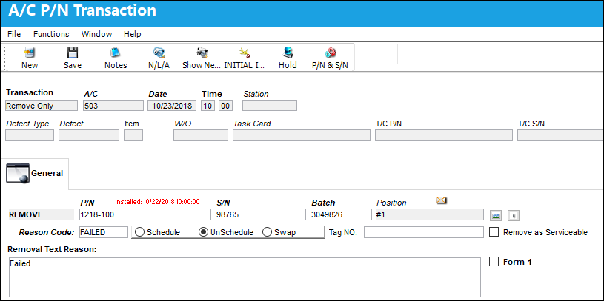The width and height of the screenshot is (604, 301).
Task: Click the Task Card field
Action: [302, 135]
